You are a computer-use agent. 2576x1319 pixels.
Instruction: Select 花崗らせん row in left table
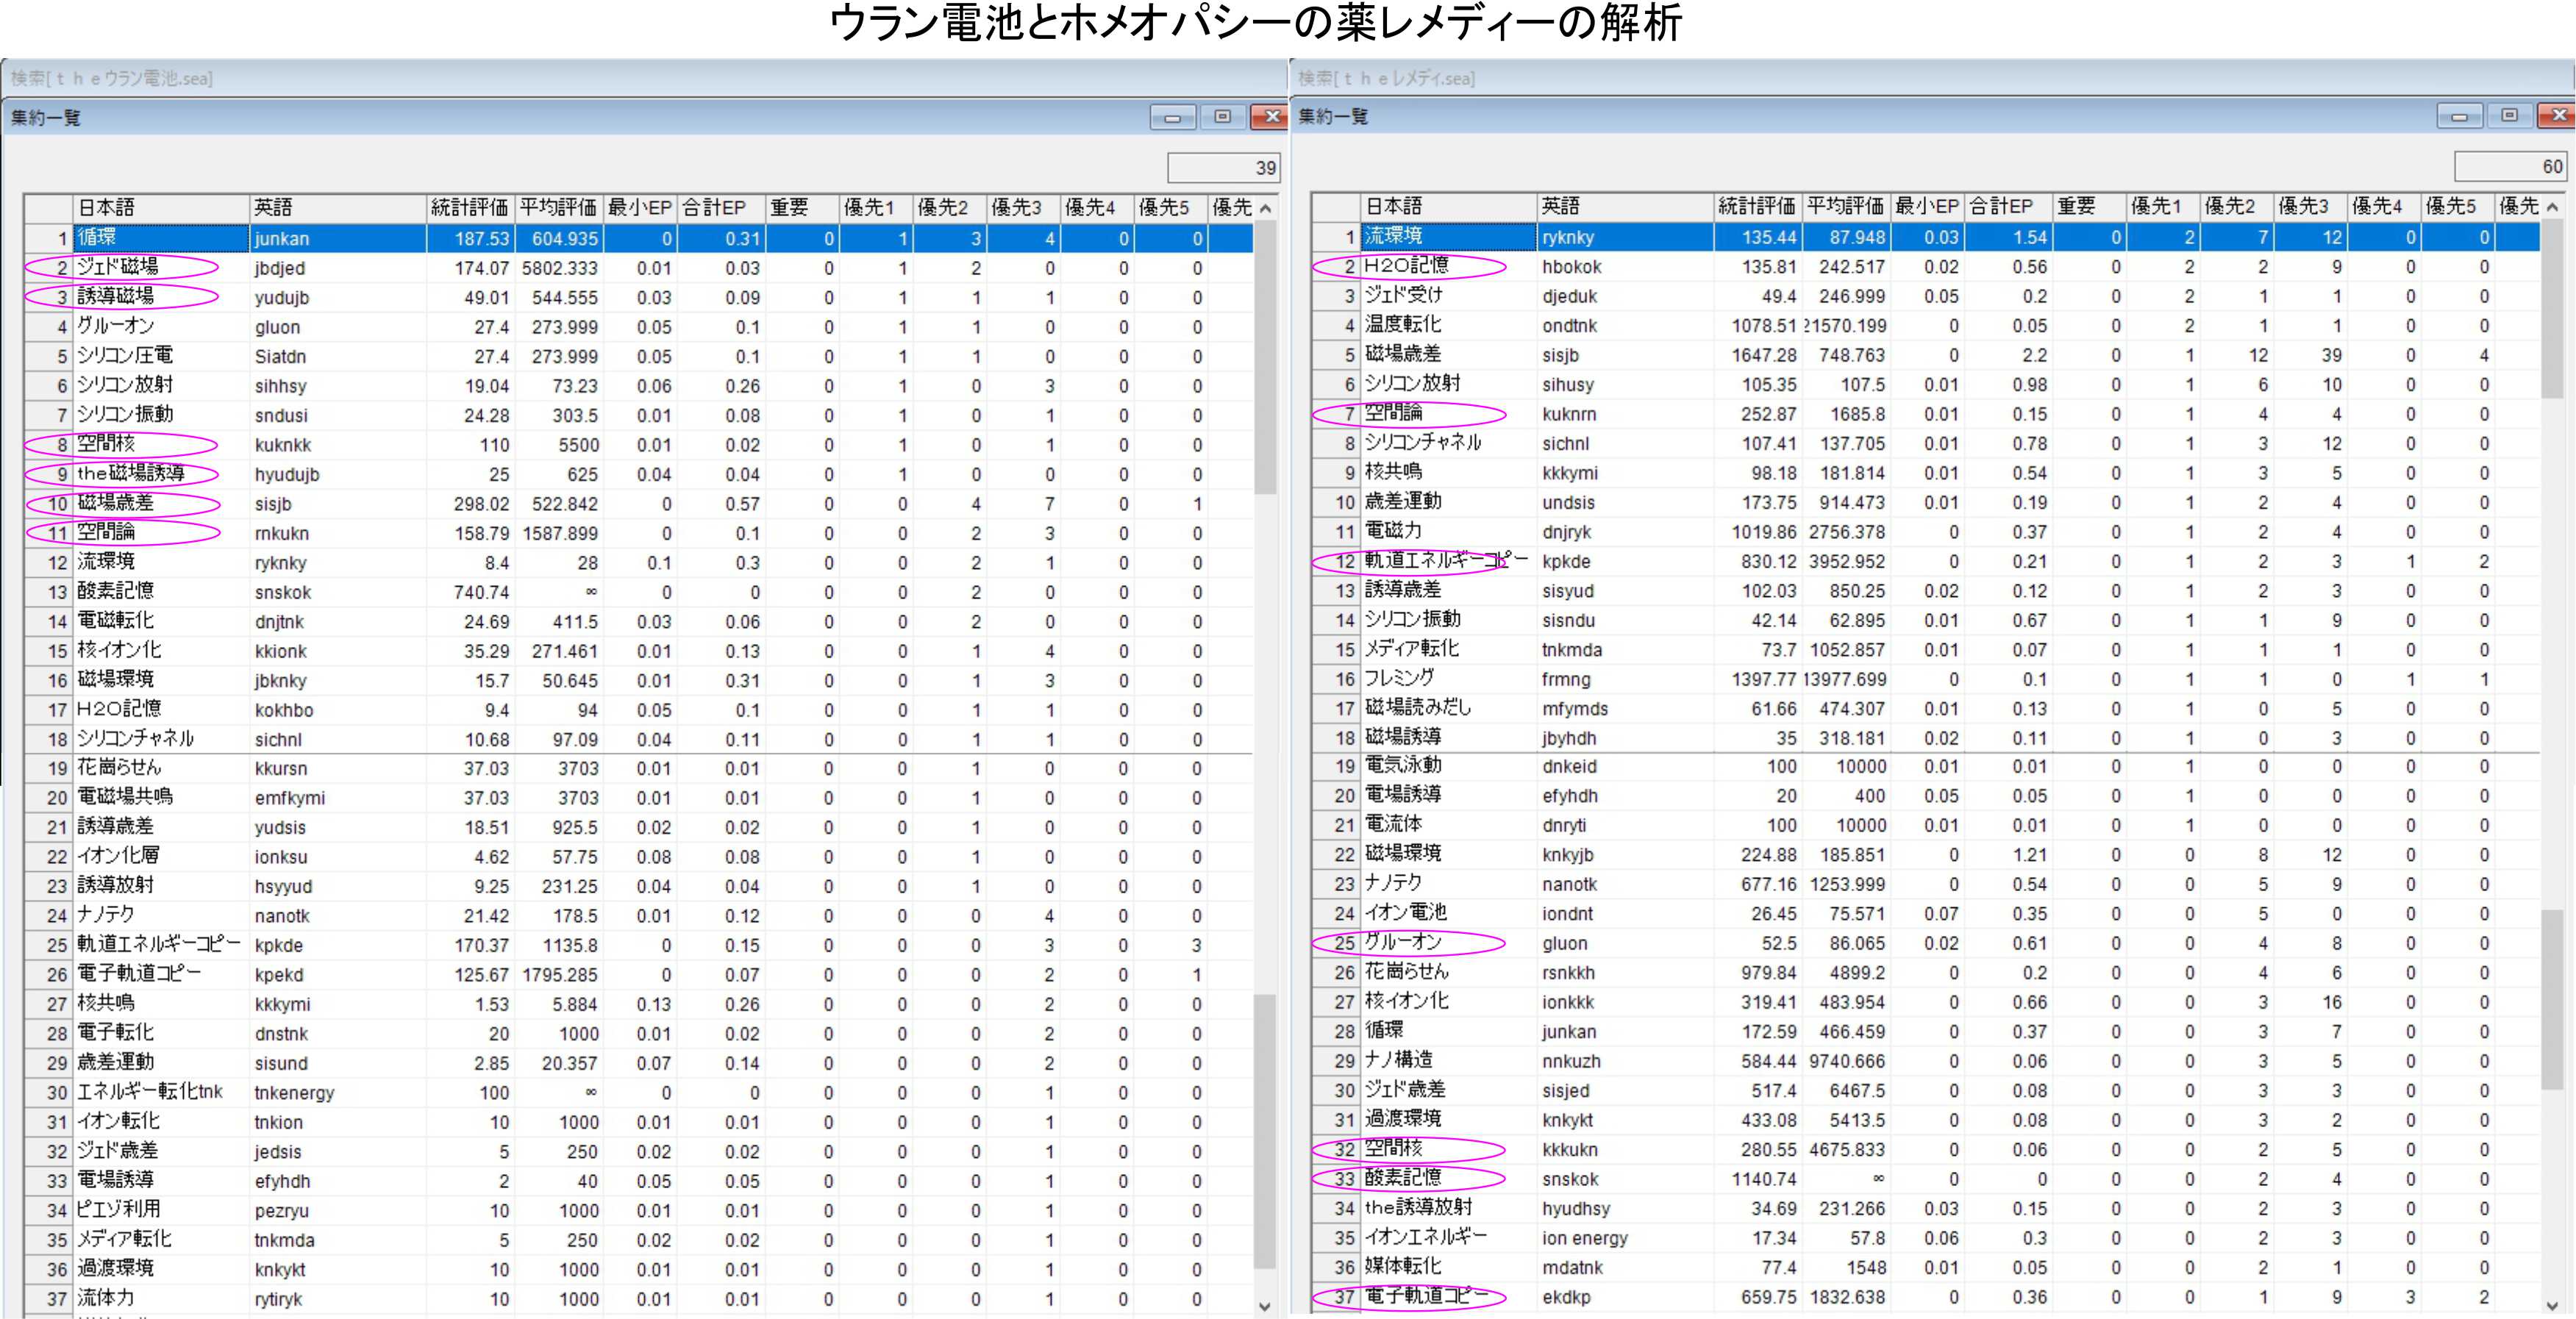point(638,768)
